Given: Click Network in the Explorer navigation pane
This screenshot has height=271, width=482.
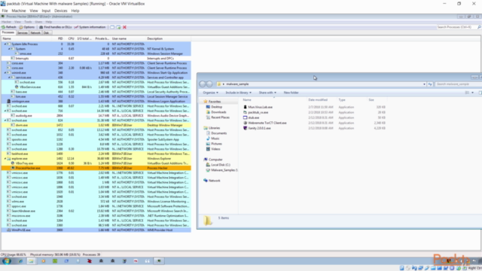Looking at the screenshot, I should coord(212,181).
